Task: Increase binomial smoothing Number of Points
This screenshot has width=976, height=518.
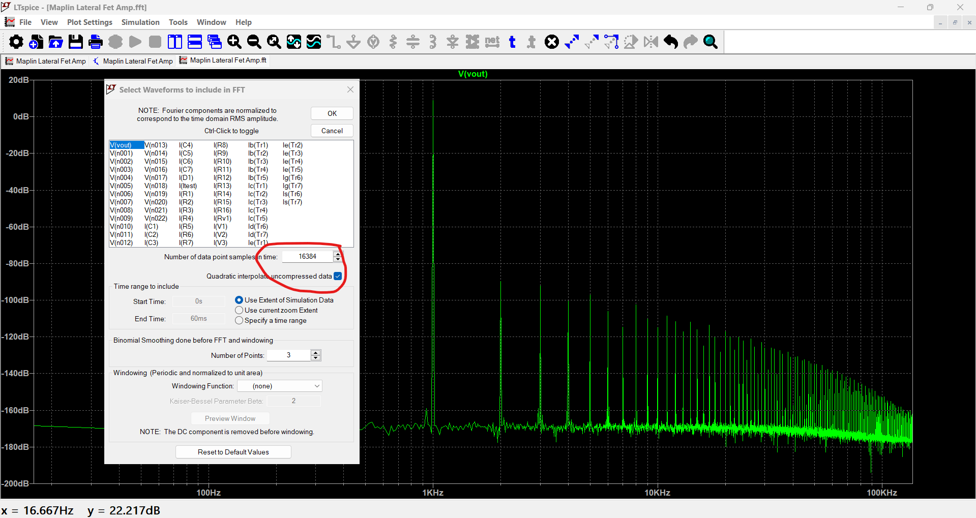Action: click(316, 352)
